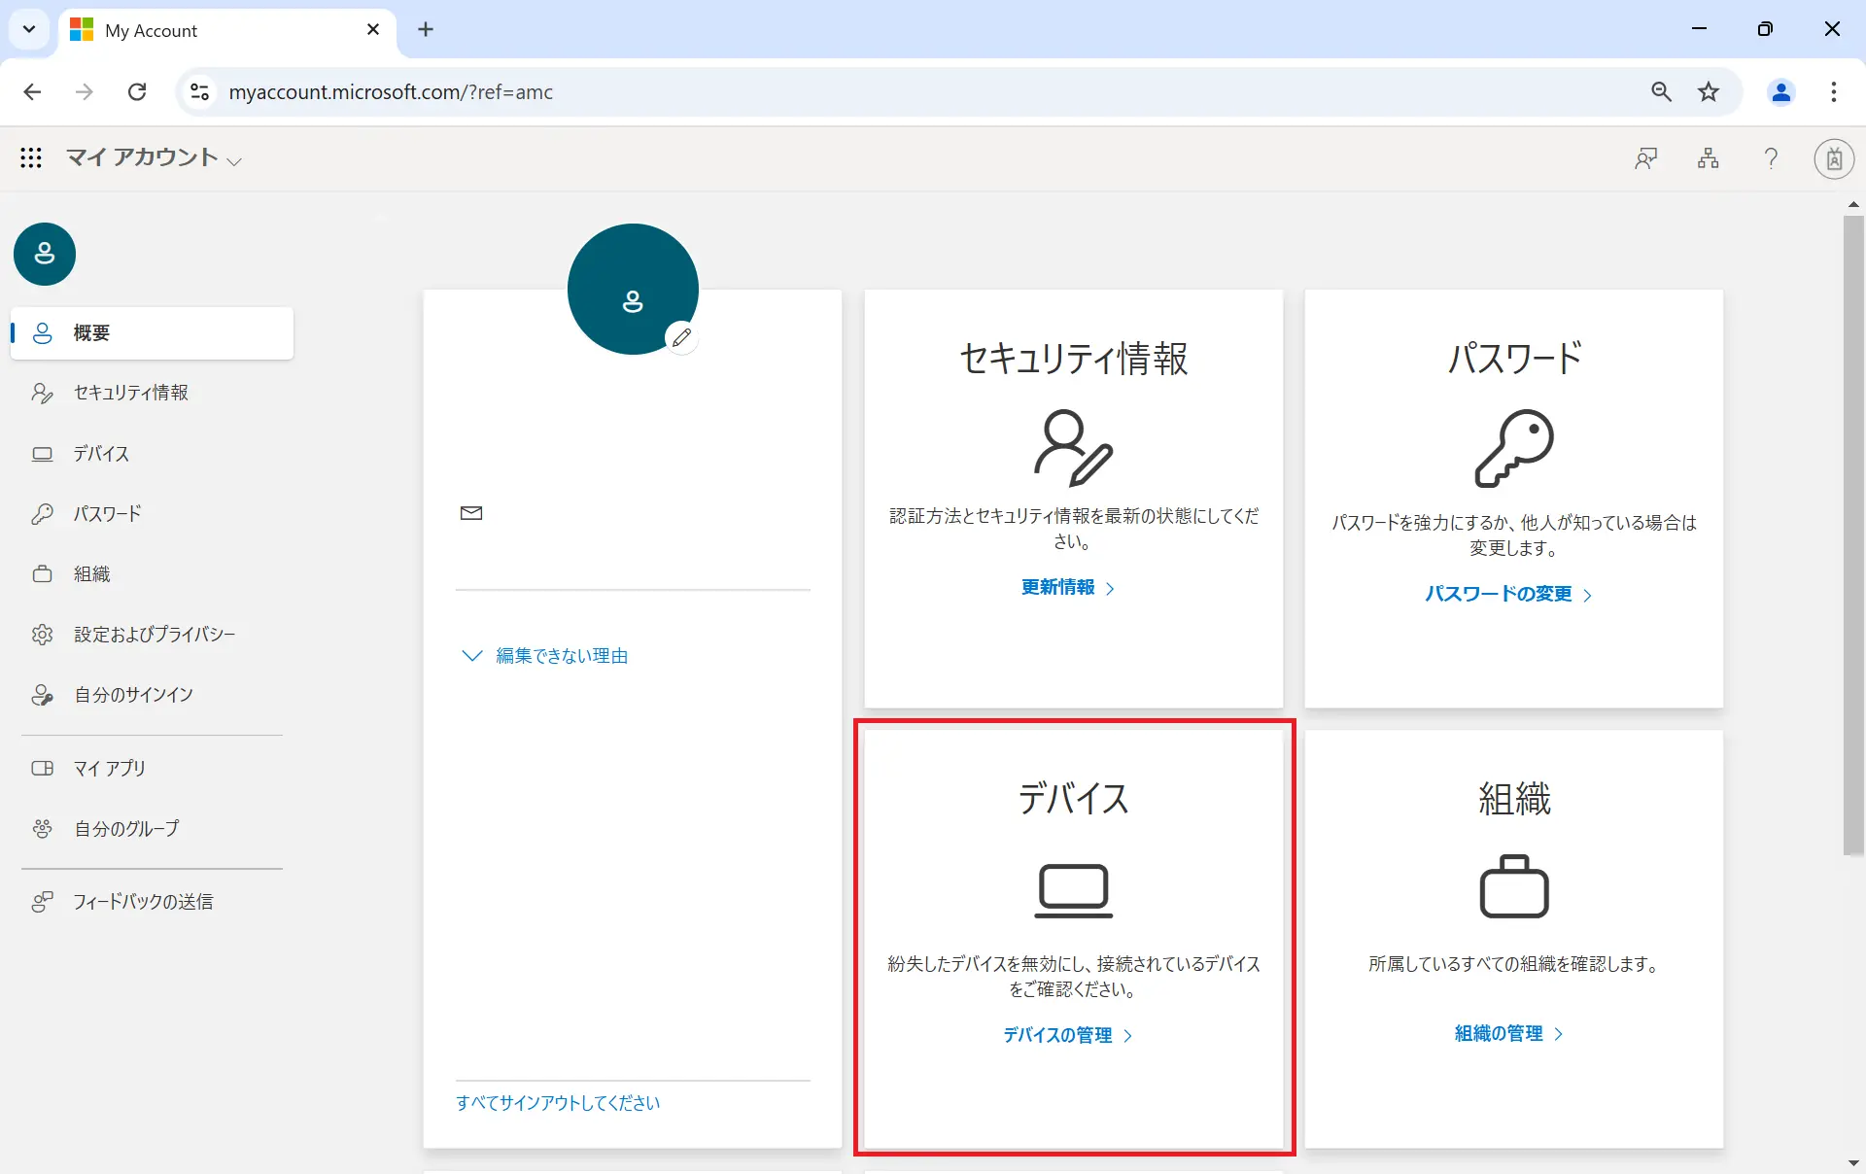
Task: Open the help question mark icon
Action: pyautogui.click(x=1771, y=157)
